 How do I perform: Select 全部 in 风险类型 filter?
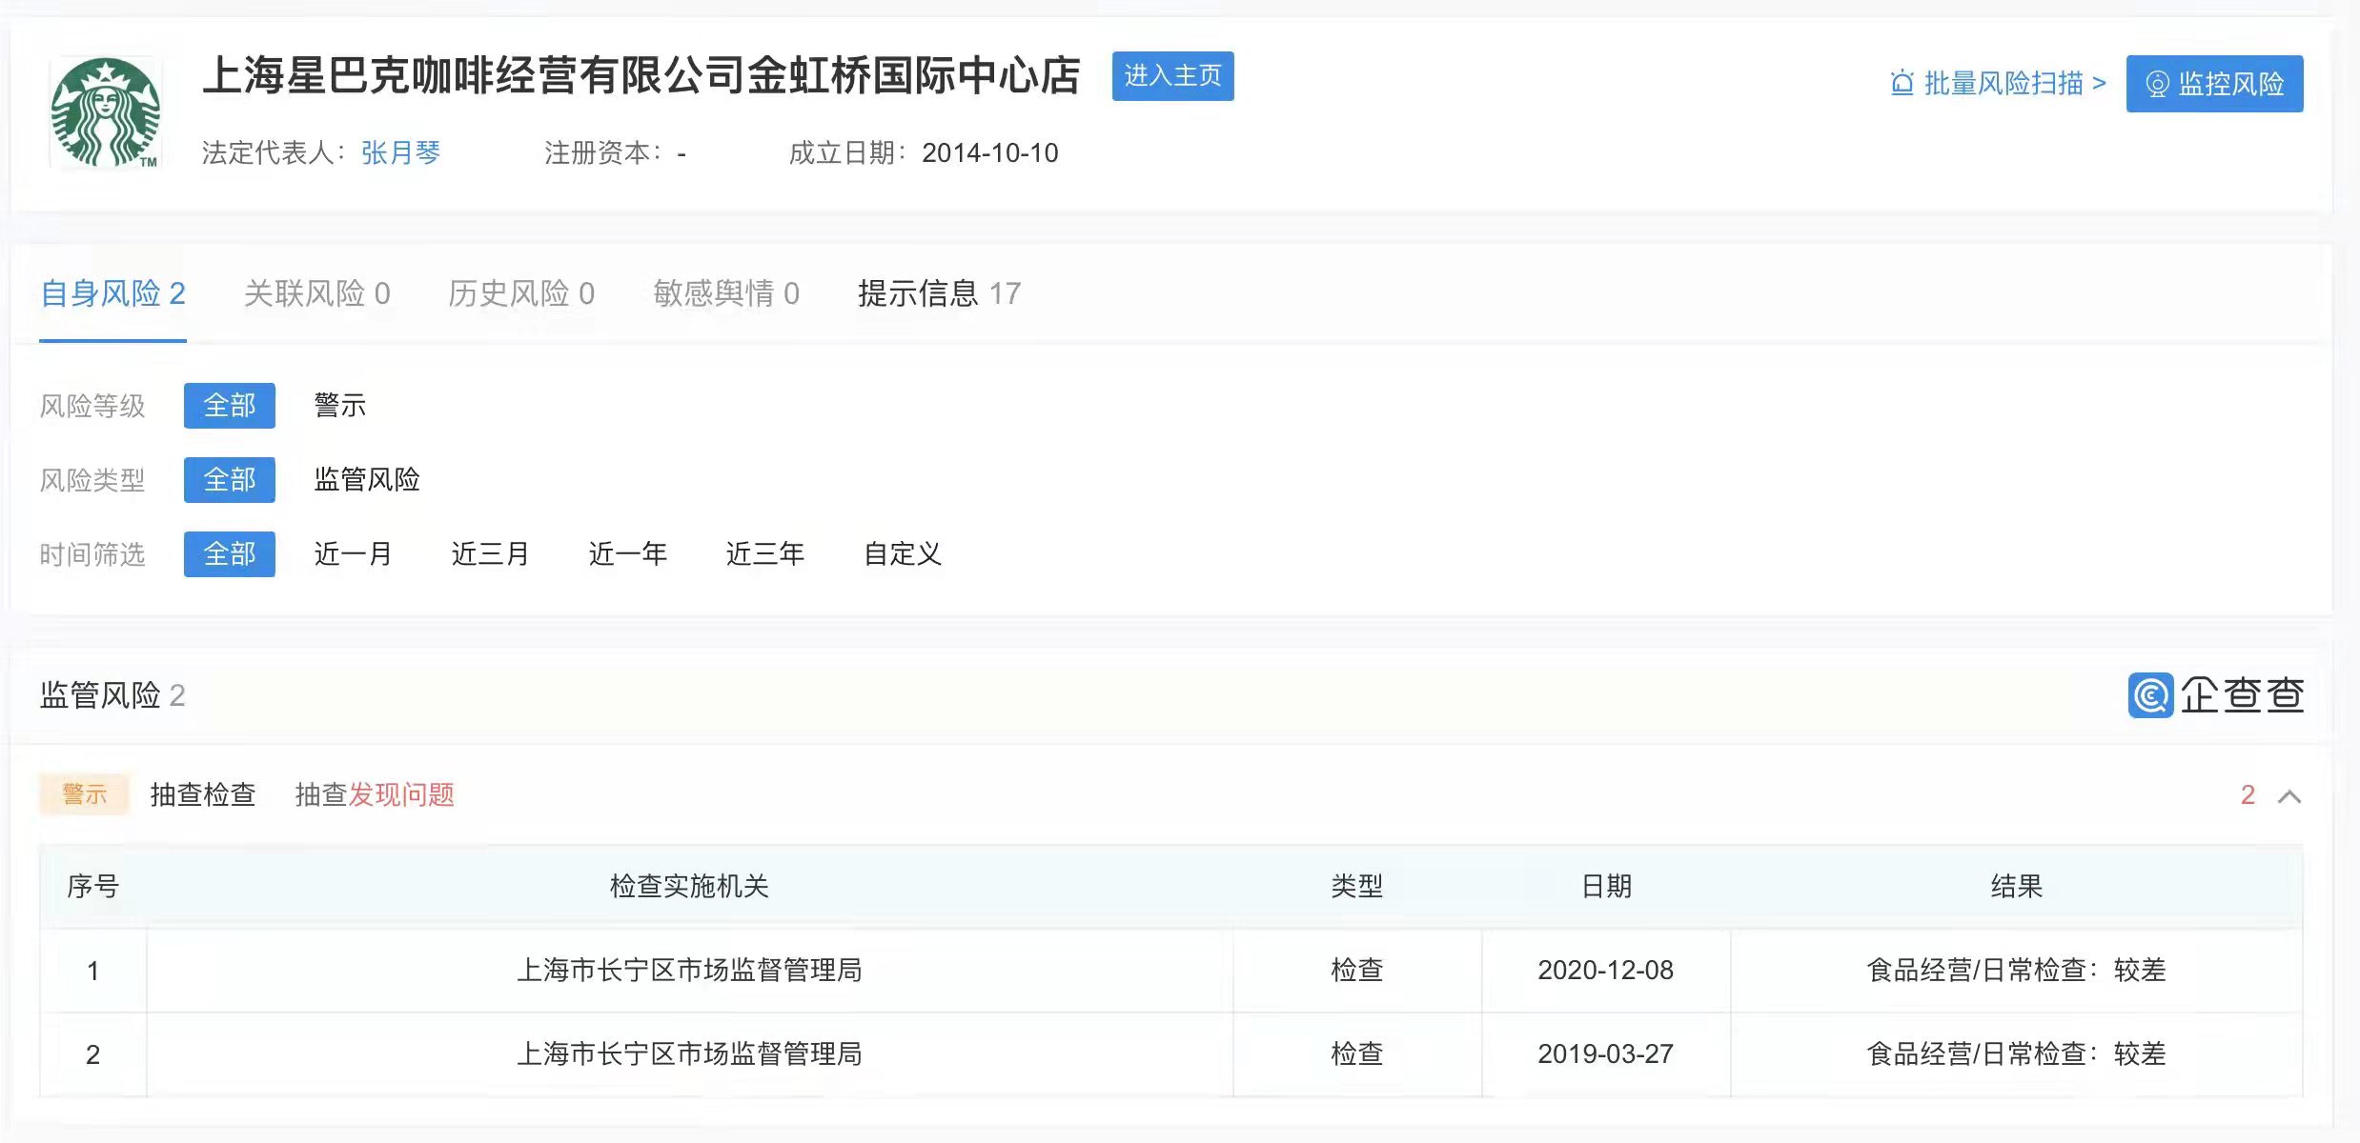(x=230, y=479)
